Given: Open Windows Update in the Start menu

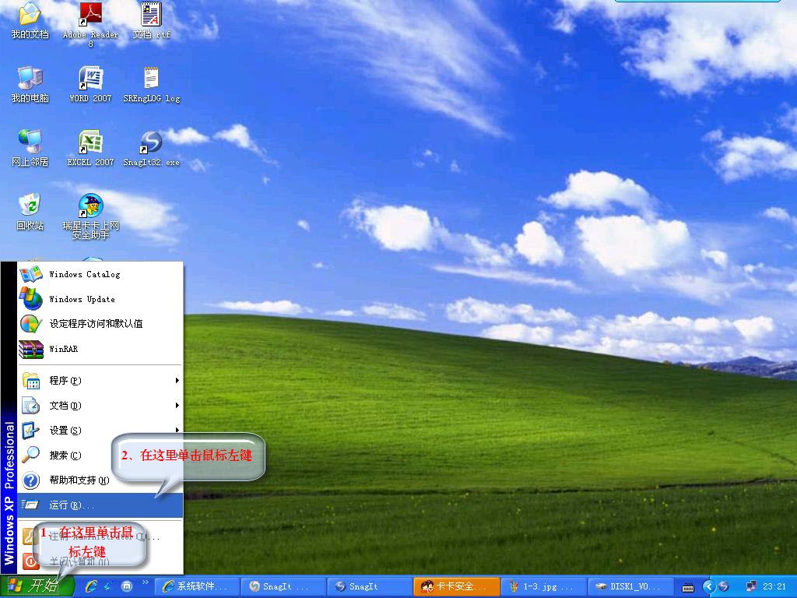Looking at the screenshot, I should pos(100,299).
